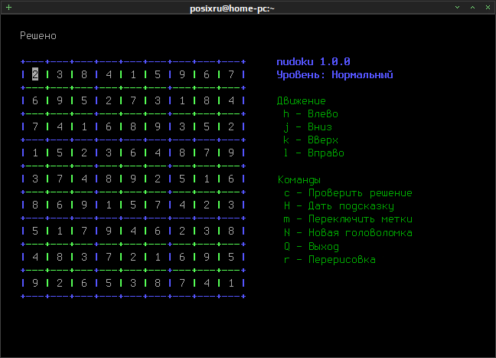This screenshot has width=496, height=358.
Task: Click "H - Дать подсказку" command line
Action: [x=339, y=206]
